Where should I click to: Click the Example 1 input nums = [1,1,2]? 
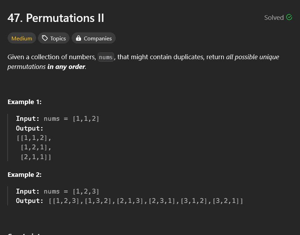point(71,119)
